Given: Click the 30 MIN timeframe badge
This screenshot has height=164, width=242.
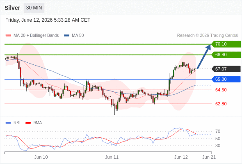Looking at the screenshot, I should point(34,8).
